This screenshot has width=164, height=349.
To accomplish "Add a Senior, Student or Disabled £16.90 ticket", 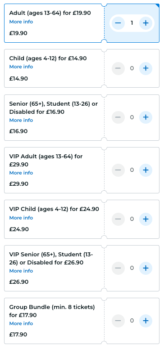I will [146, 117].
